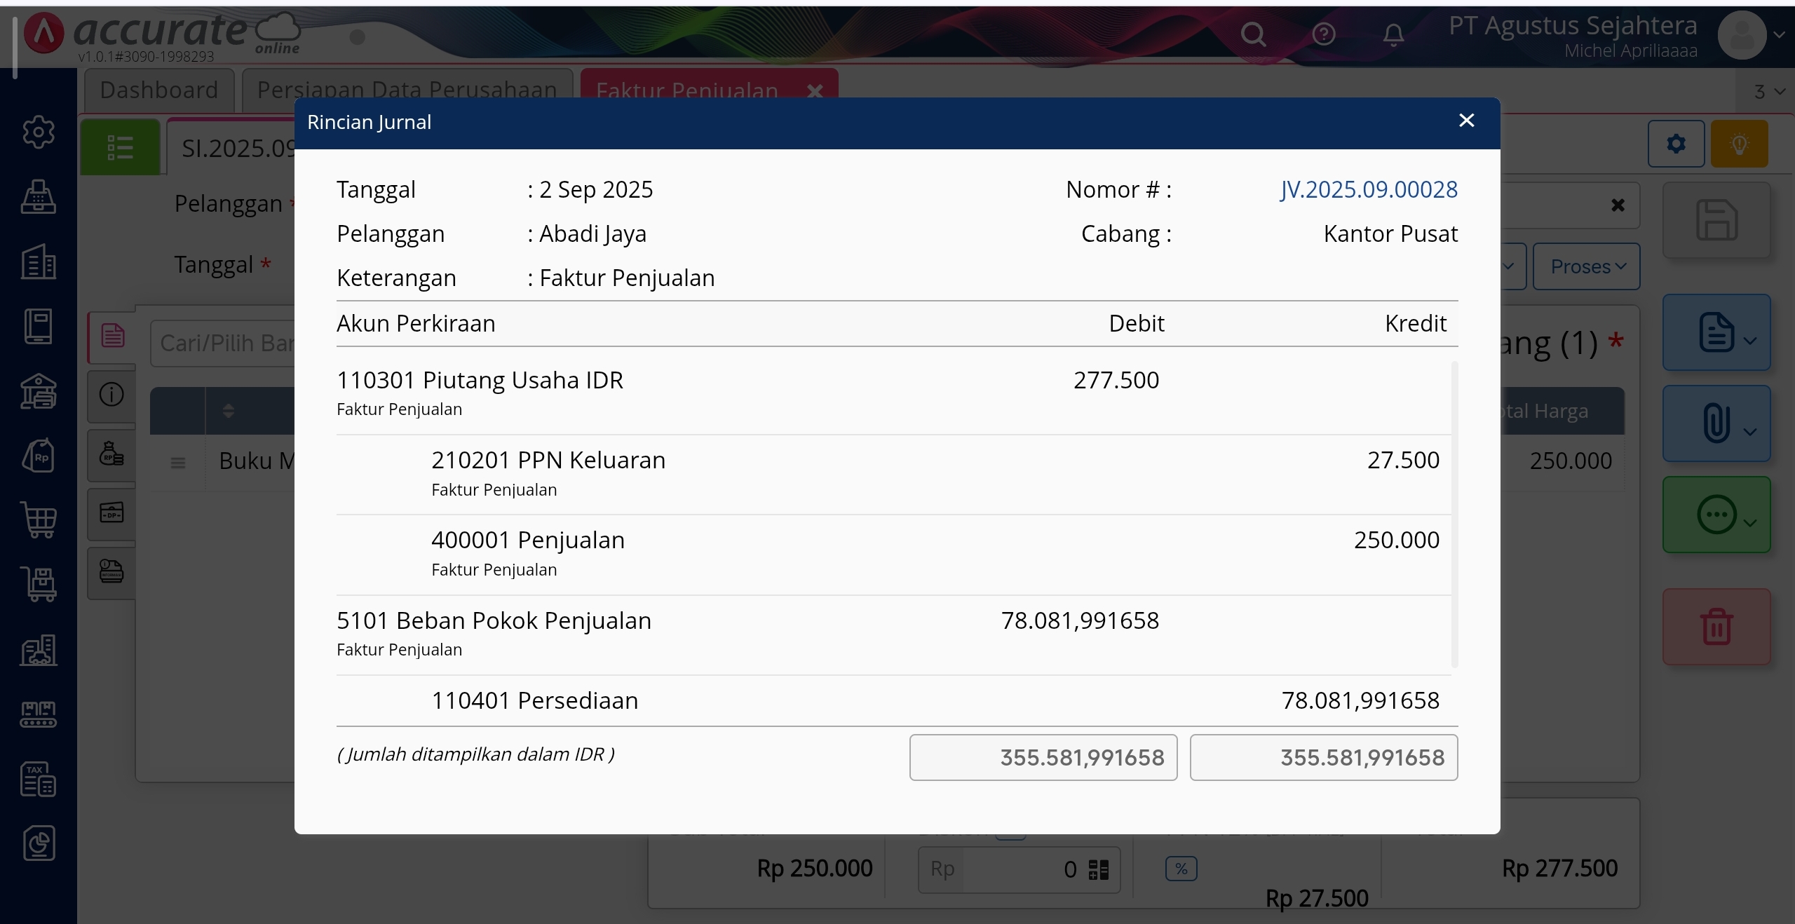Open the notifications bell
The height and width of the screenshot is (924, 1795).
[x=1393, y=34]
